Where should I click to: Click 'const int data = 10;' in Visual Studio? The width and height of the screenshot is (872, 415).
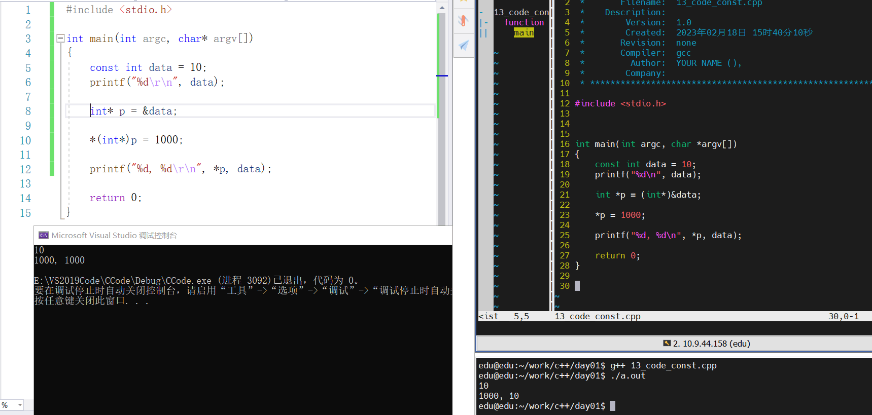[148, 67]
